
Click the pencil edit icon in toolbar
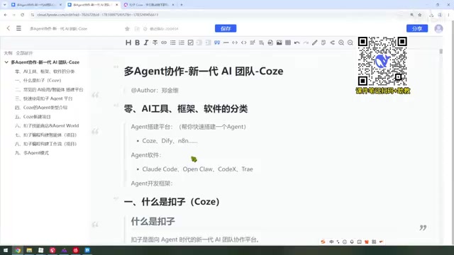(x=315, y=42)
